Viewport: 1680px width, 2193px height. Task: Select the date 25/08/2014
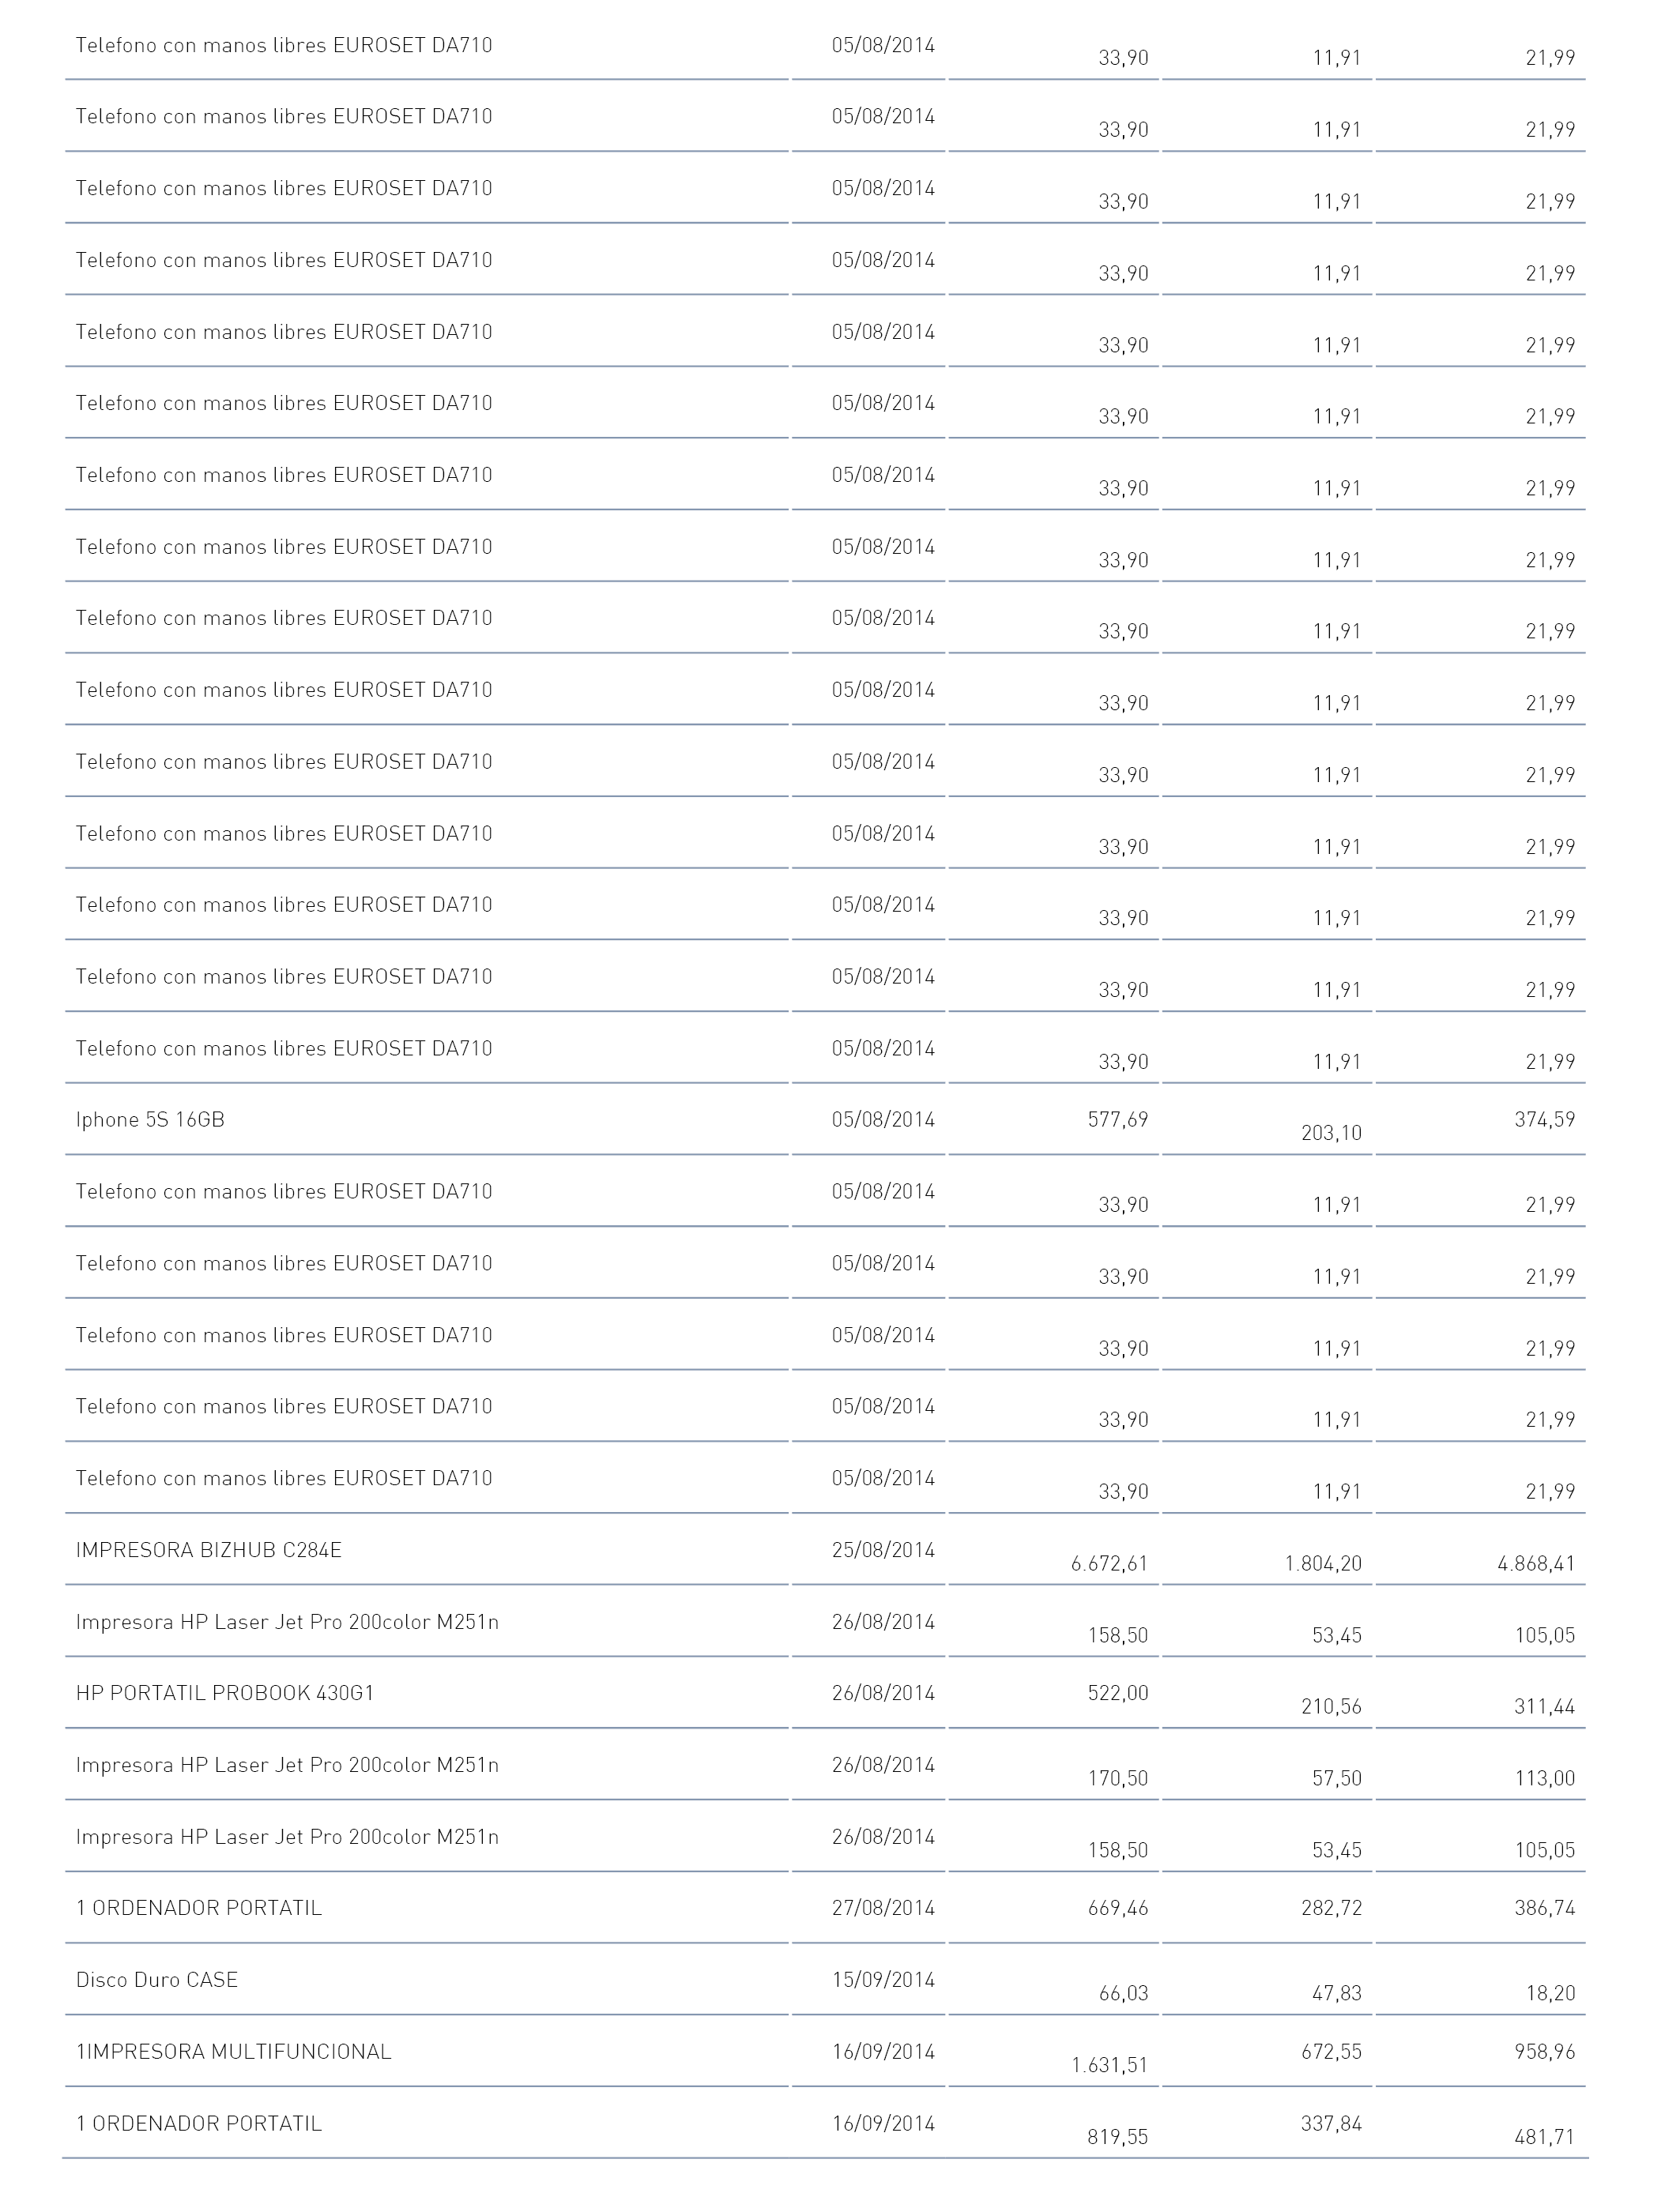tap(883, 1549)
